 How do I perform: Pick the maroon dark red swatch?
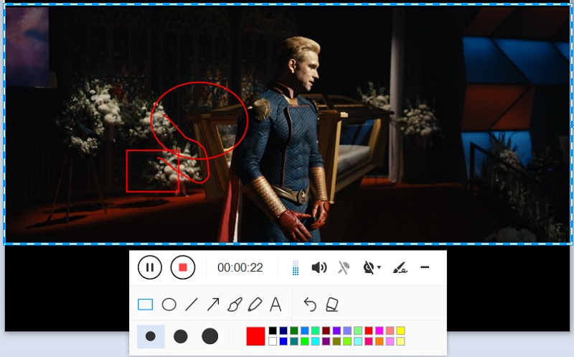326,330
